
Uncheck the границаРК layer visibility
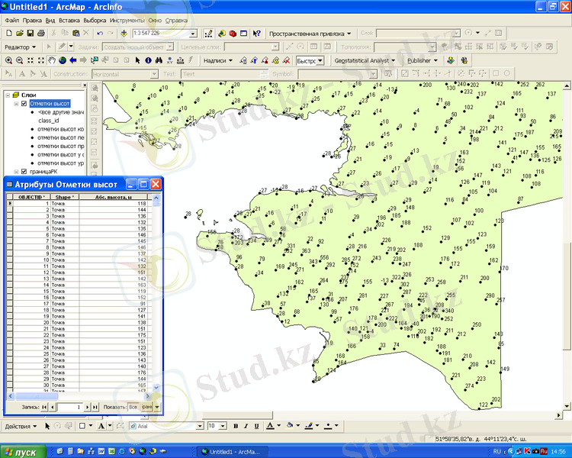(x=24, y=172)
